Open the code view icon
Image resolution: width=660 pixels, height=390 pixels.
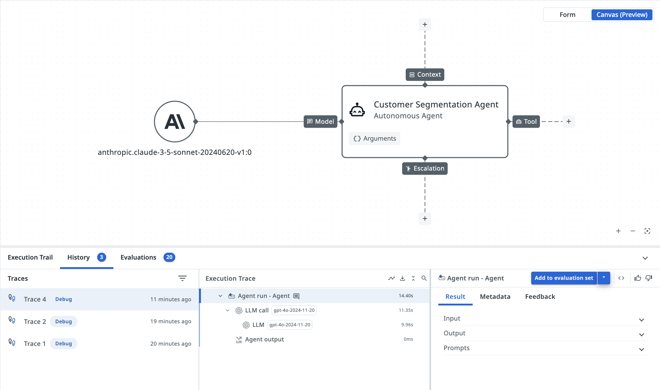[x=621, y=278]
